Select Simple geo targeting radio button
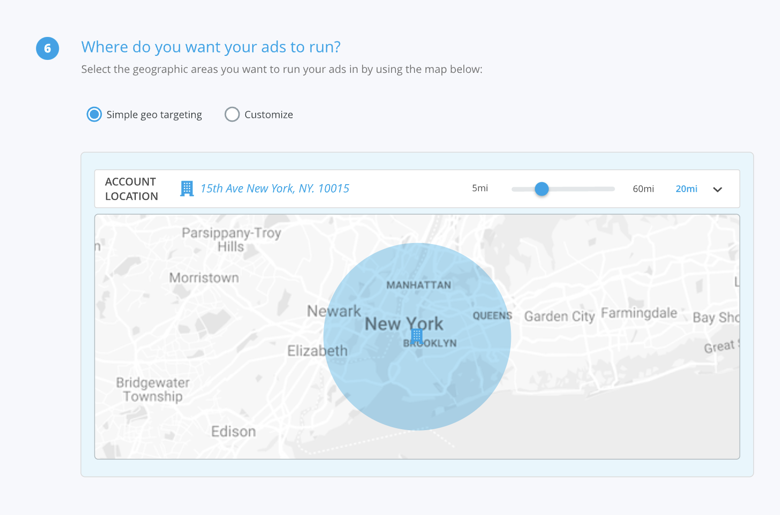 point(94,114)
